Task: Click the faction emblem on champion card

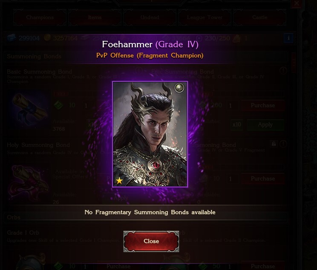Action: (179, 88)
